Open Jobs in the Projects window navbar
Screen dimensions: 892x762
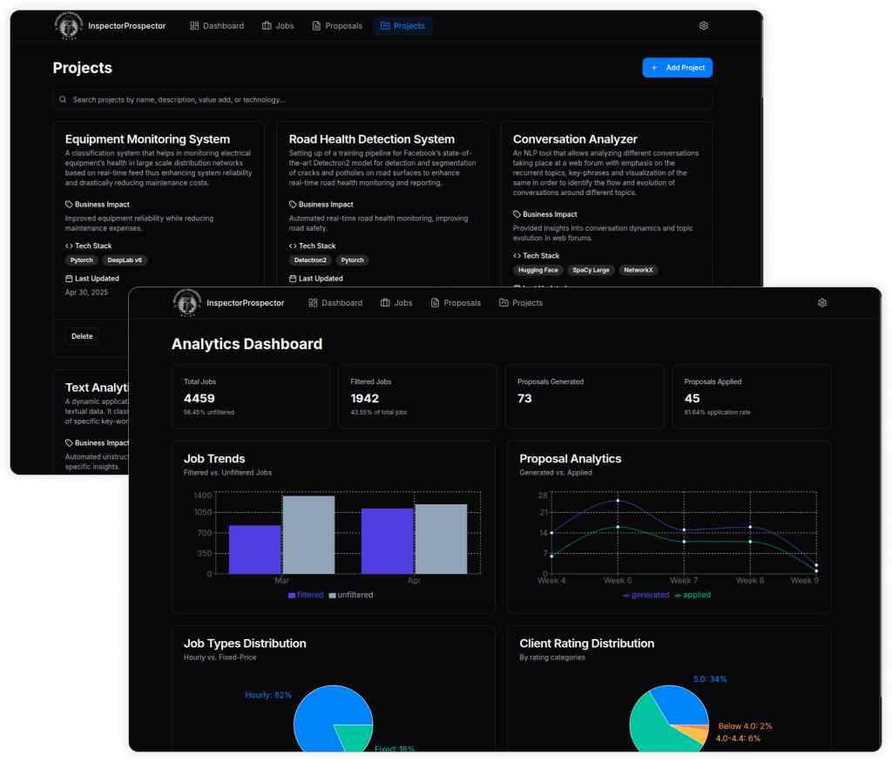tap(278, 25)
